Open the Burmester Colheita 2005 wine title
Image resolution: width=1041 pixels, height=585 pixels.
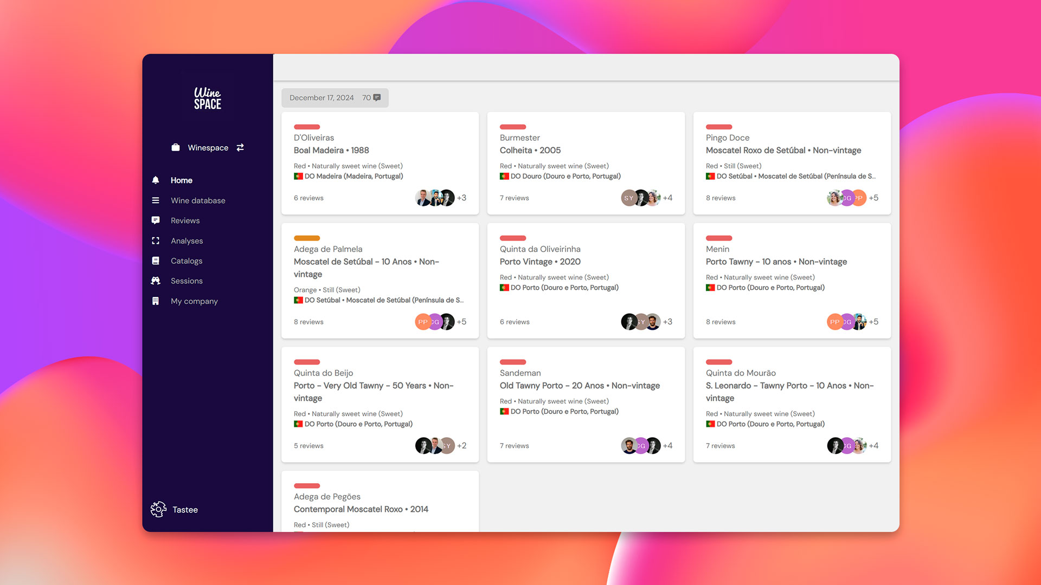coord(530,150)
